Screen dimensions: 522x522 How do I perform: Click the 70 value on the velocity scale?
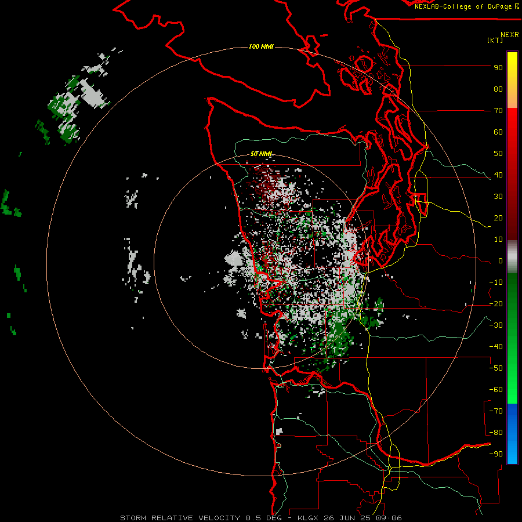498,111
